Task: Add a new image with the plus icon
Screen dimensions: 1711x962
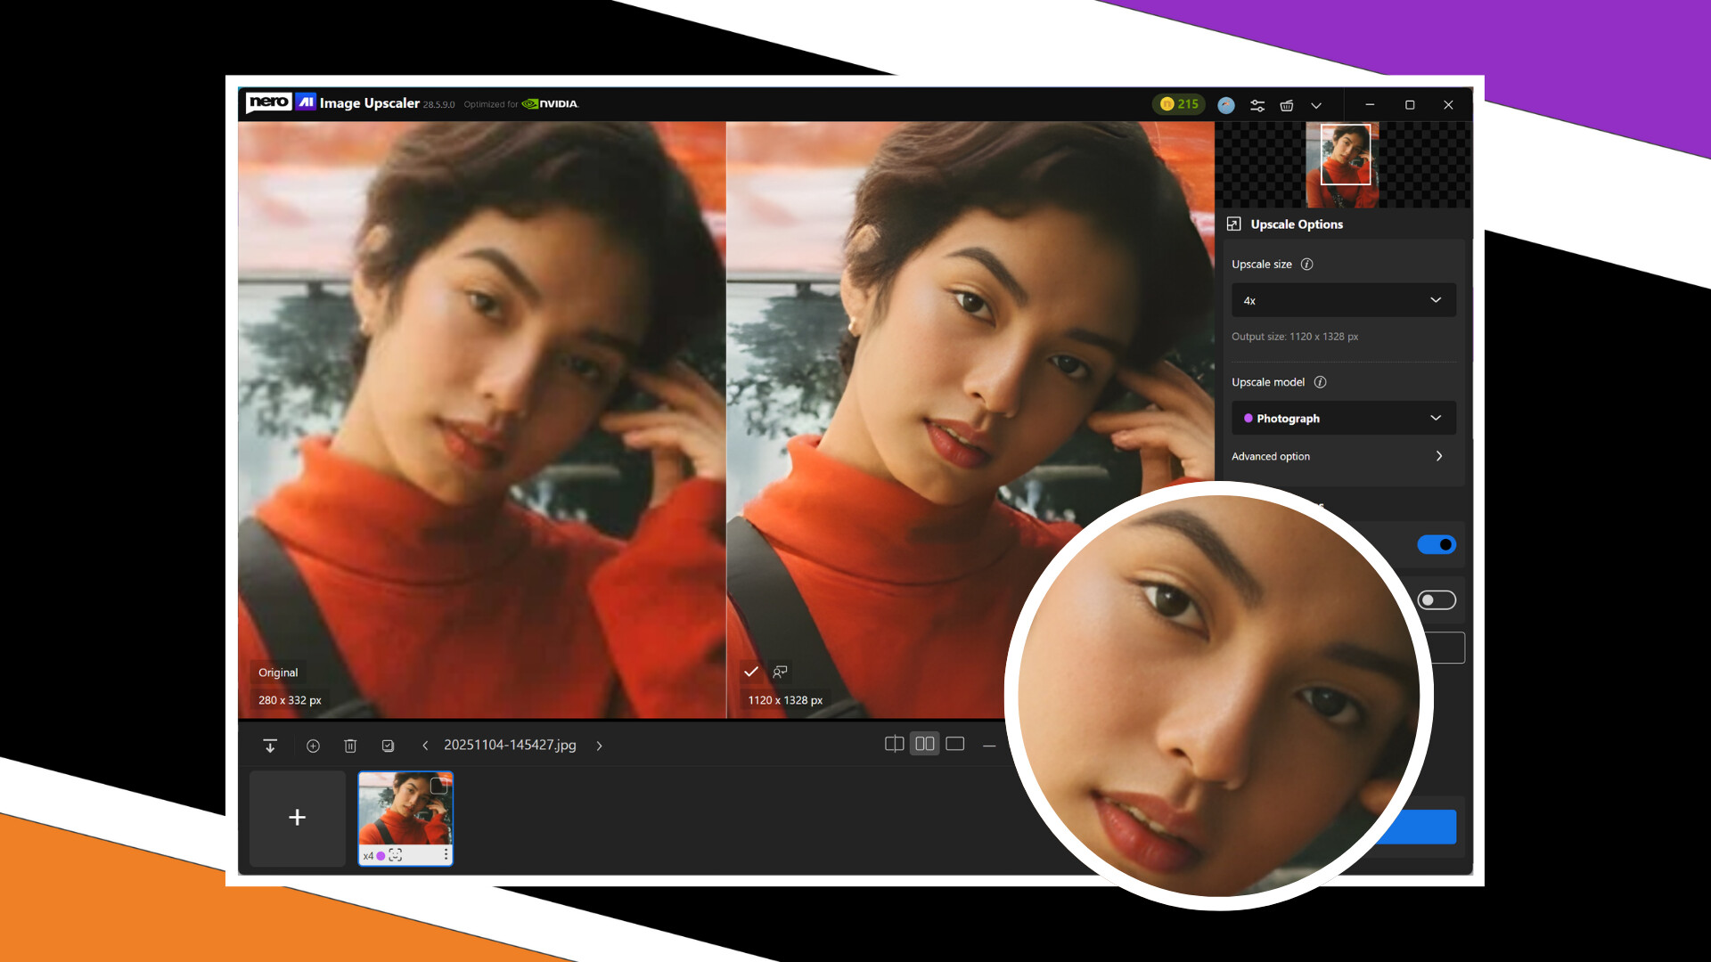Action: pos(297,817)
